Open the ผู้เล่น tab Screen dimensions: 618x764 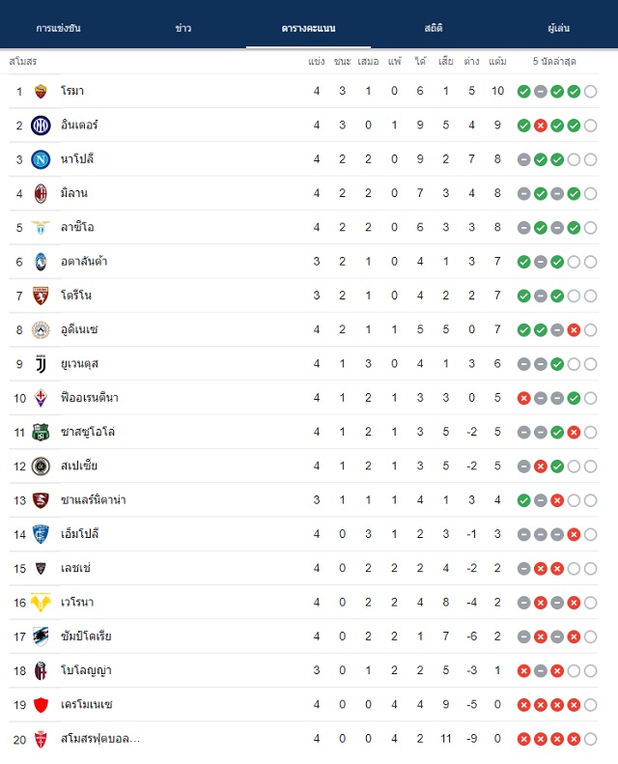[558, 28]
